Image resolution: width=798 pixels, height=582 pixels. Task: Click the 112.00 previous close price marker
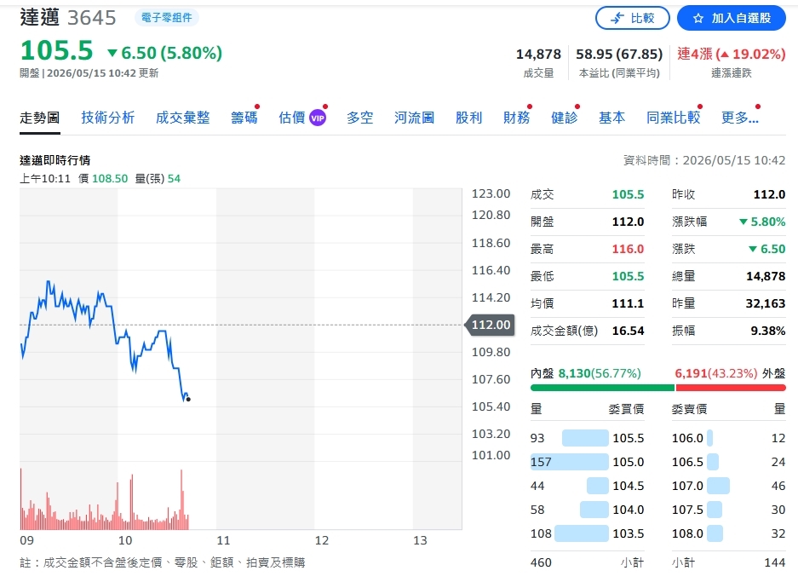tap(490, 325)
